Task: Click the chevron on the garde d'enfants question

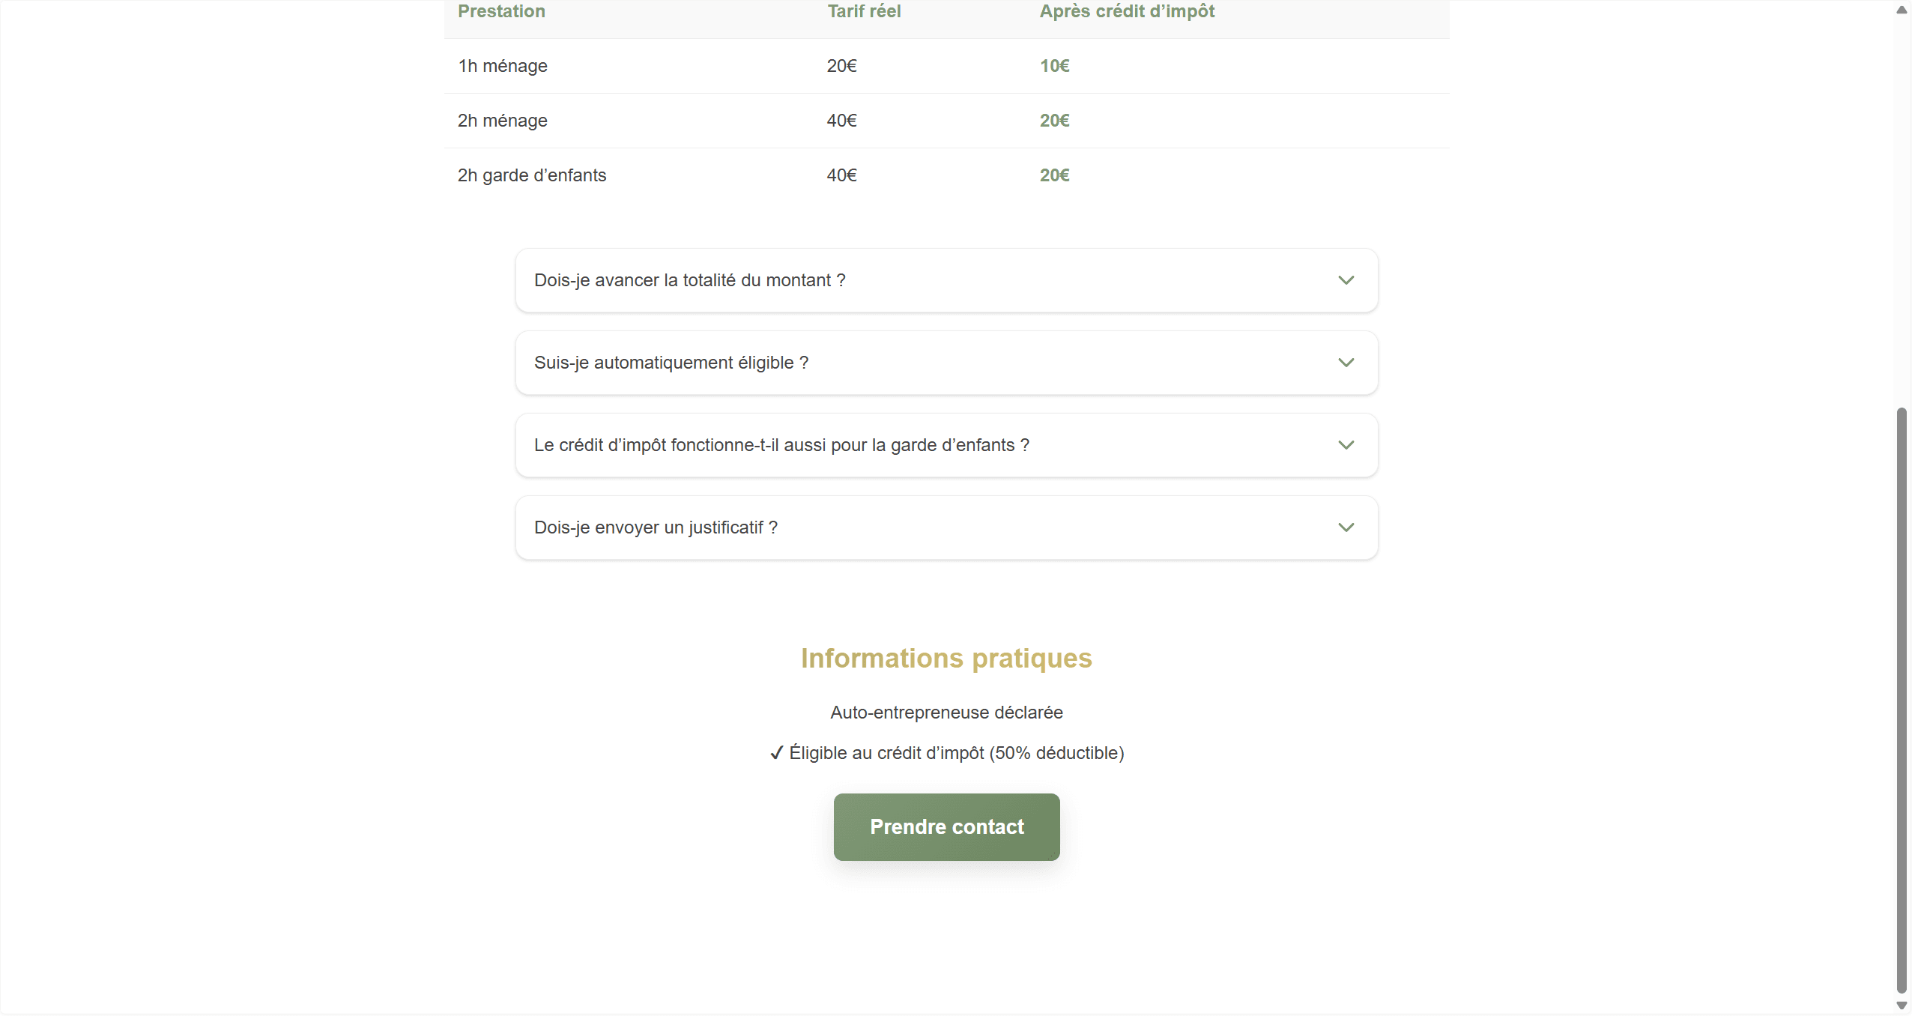Action: tap(1346, 445)
